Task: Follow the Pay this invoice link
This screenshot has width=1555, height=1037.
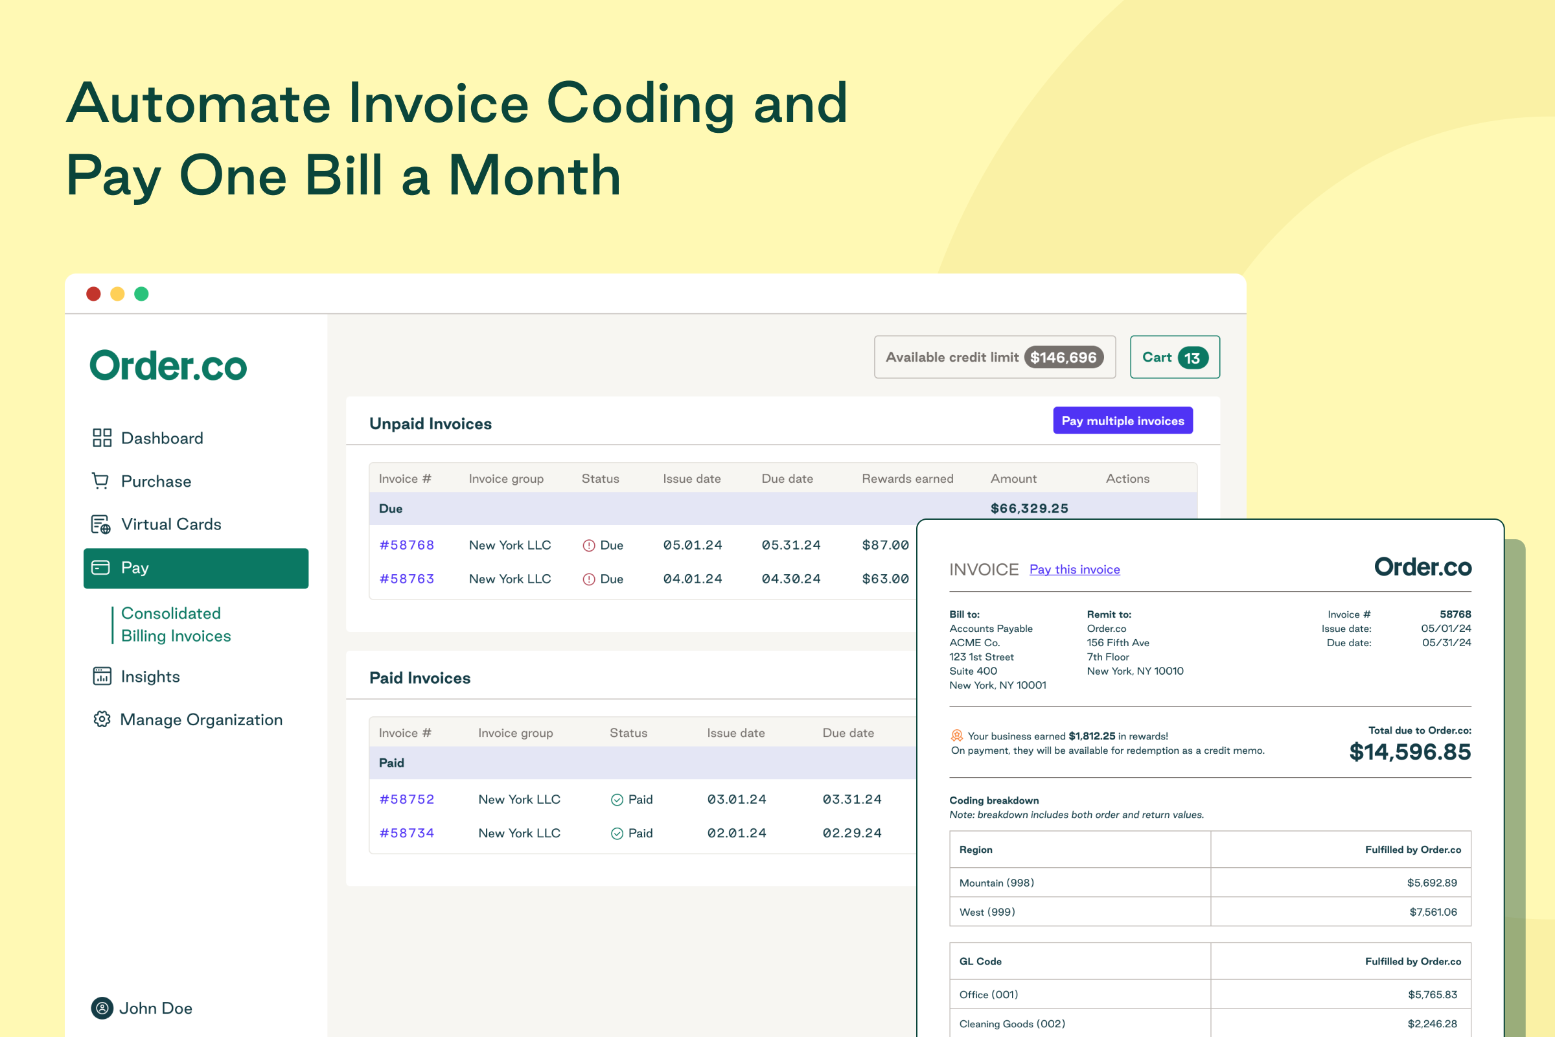Action: click(x=1074, y=570)
